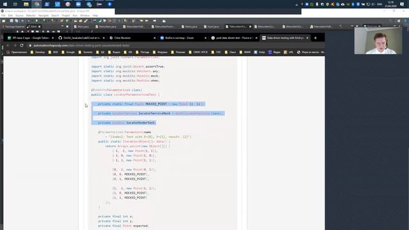Click the back navigation arrow in the Eclipse toolbar
The image size is (409, 230).
pos(146,21)
